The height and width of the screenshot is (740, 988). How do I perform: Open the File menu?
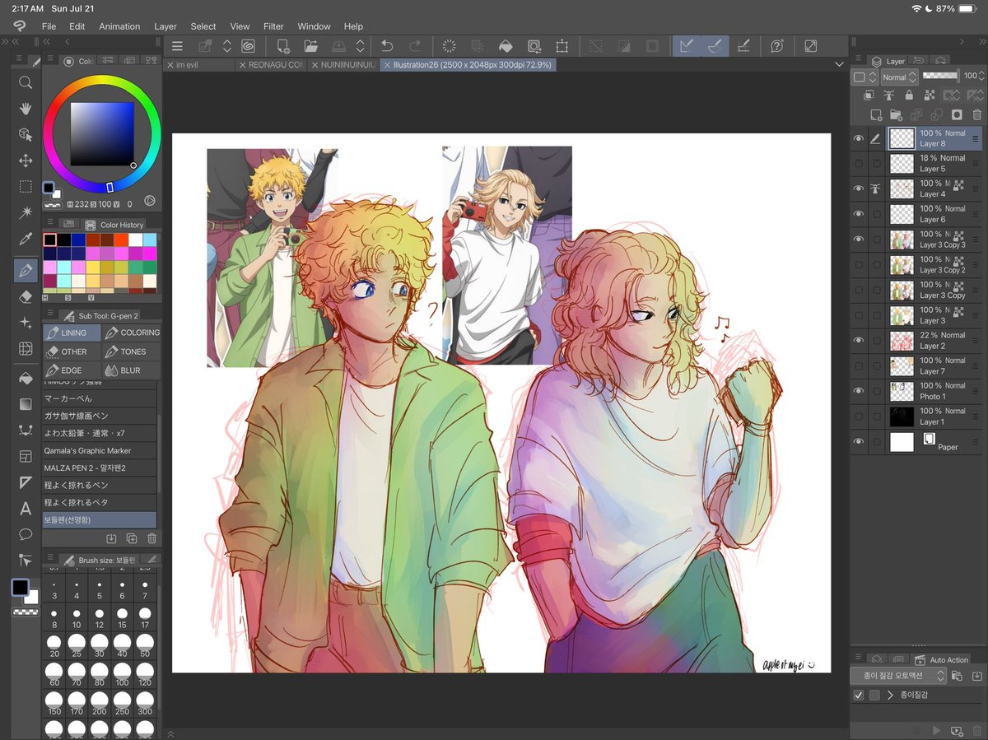(49, 26)
